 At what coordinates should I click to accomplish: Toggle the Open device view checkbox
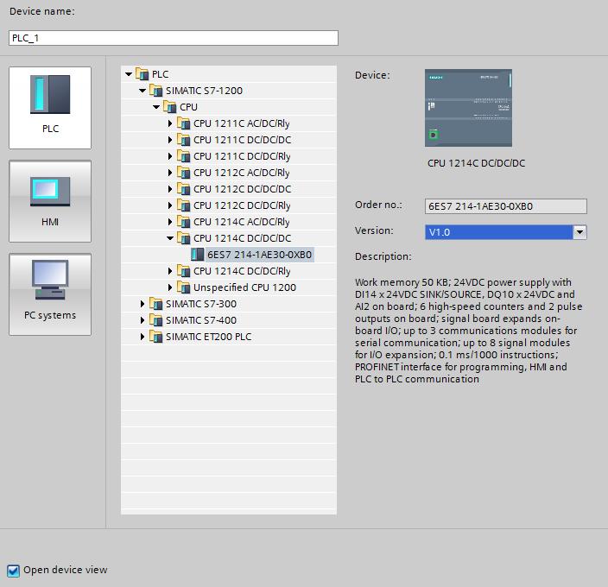(x=13, y=571)
